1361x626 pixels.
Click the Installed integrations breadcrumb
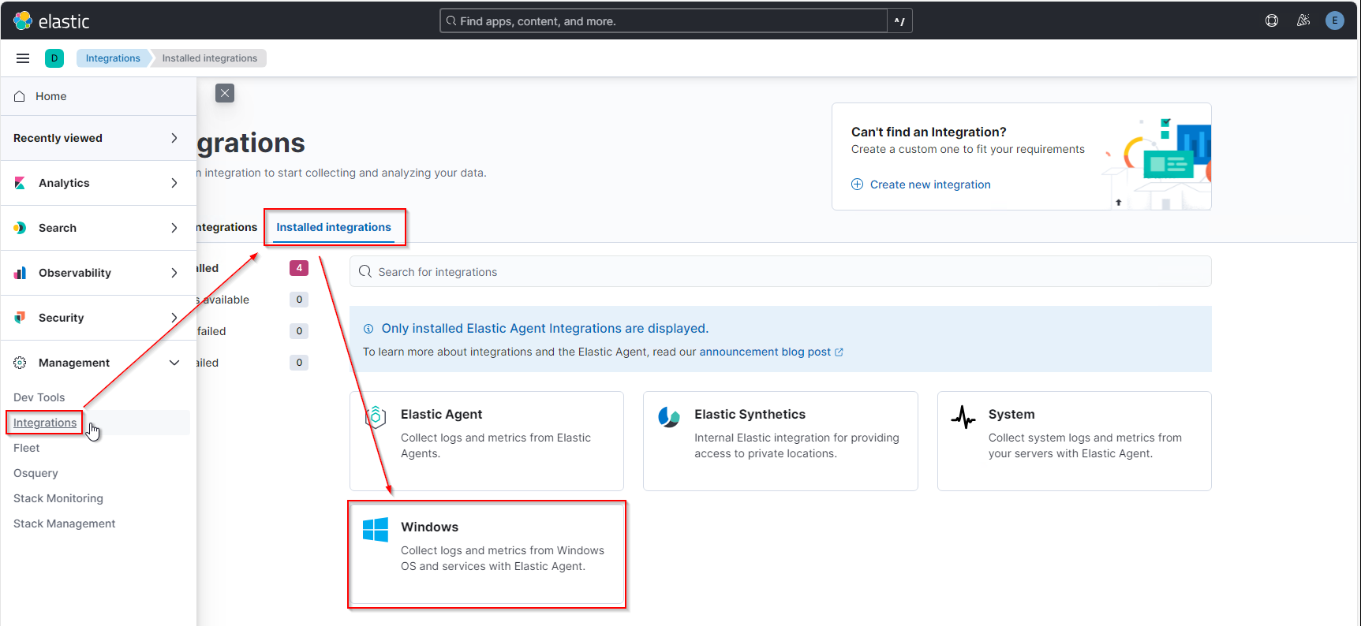[210, 58]
